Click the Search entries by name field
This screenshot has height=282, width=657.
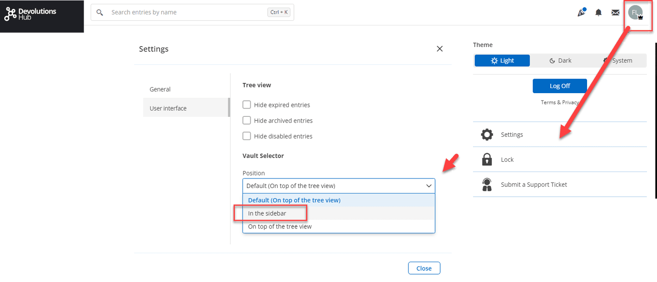click(x=186, y=13)
